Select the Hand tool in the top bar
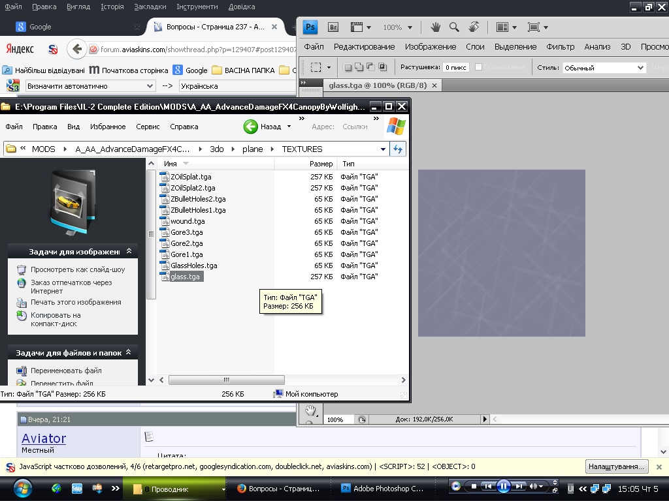Image resolution: width=669 pixels, height=501 pixels. [436, 27]
